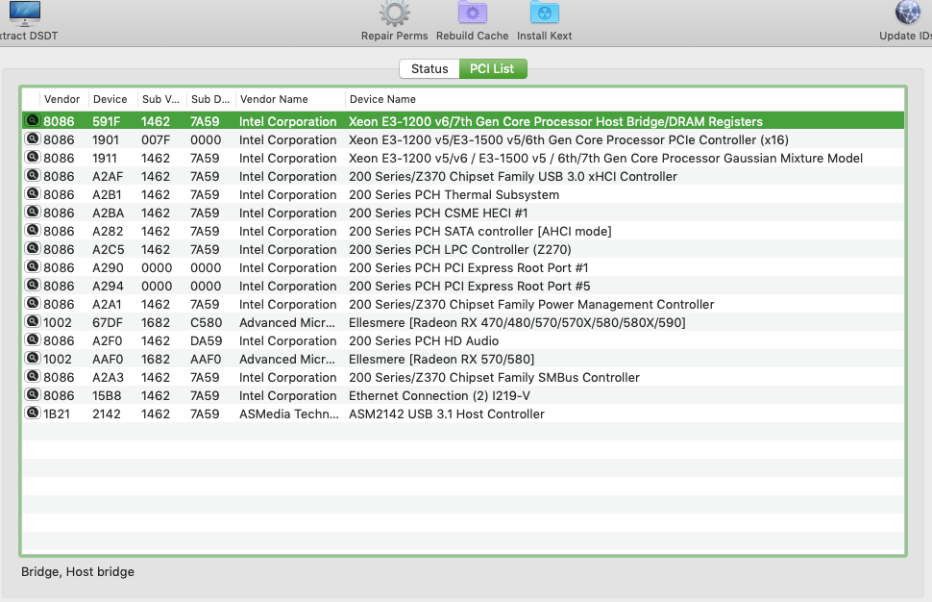Select 'Ellesmere [Radeon RX 570/580]' device name
The height and width of the screenshot is (602, 932).
coord(442,360)
